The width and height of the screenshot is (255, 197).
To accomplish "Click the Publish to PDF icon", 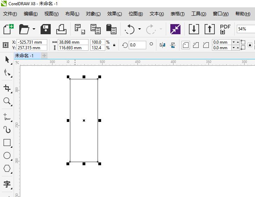I will 225,29.
